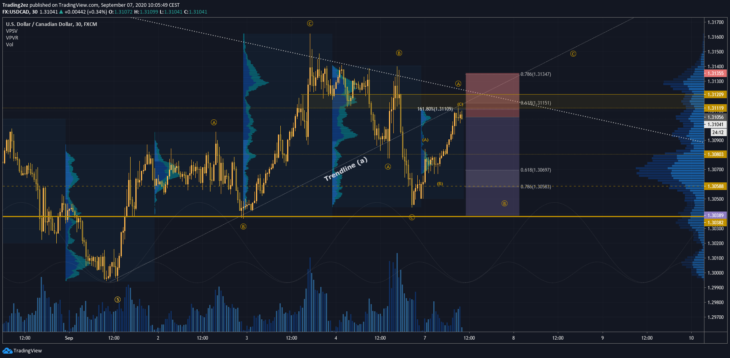Click the VPSV indicator label
This screenshot has height=358, width=730.
tap(12, 31)
